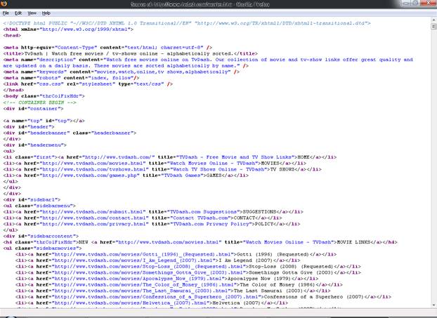The height and width of the screenshot is (318, 437).
Task: Click the li class first HOME line
Action: [x=170, y=157]
